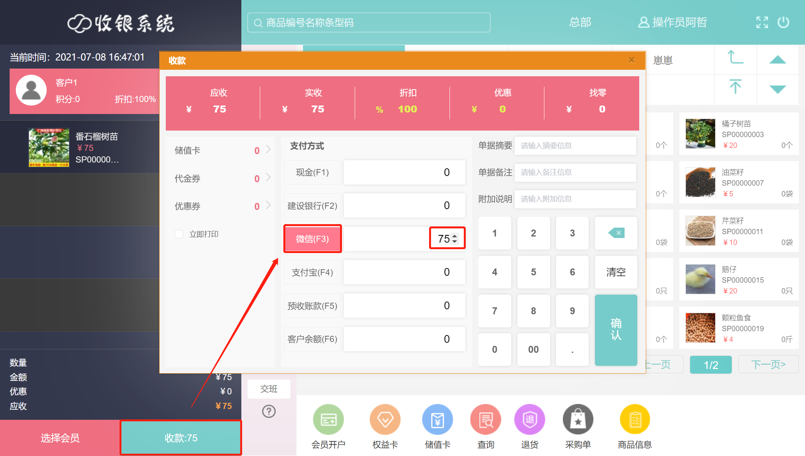Select 现金(F1) payment method

coord(312,172)
